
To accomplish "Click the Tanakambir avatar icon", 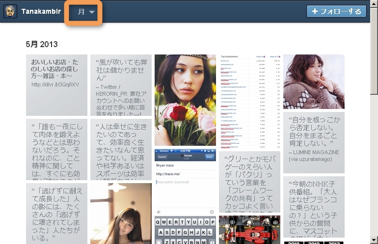I will (x=10, y=11).
